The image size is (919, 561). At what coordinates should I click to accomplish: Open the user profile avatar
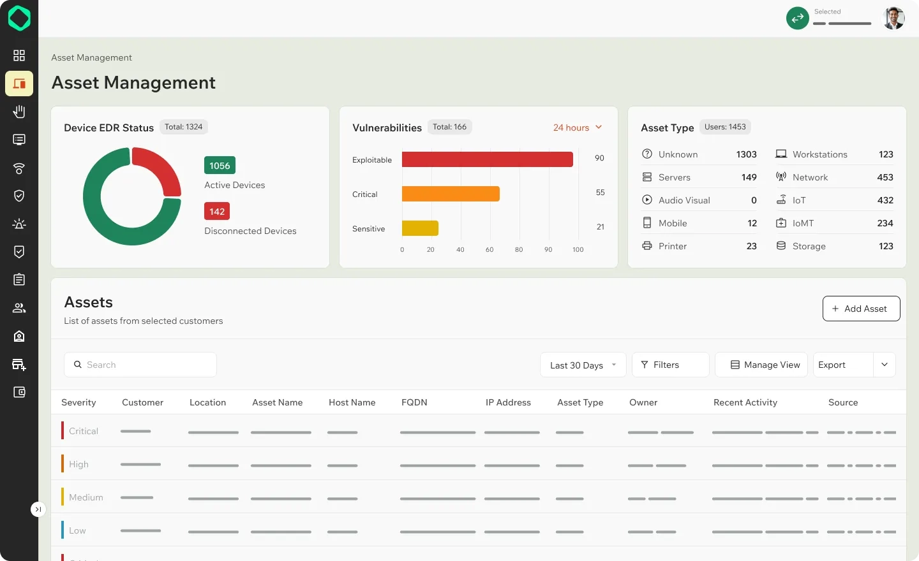click(x=893, y=18)
